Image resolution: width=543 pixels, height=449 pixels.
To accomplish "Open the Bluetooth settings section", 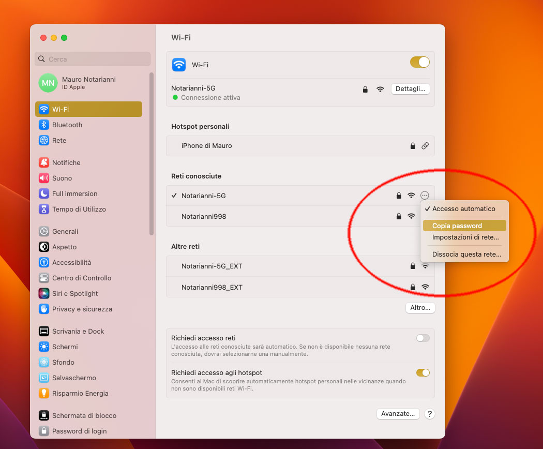I will [x=66, y=125].
